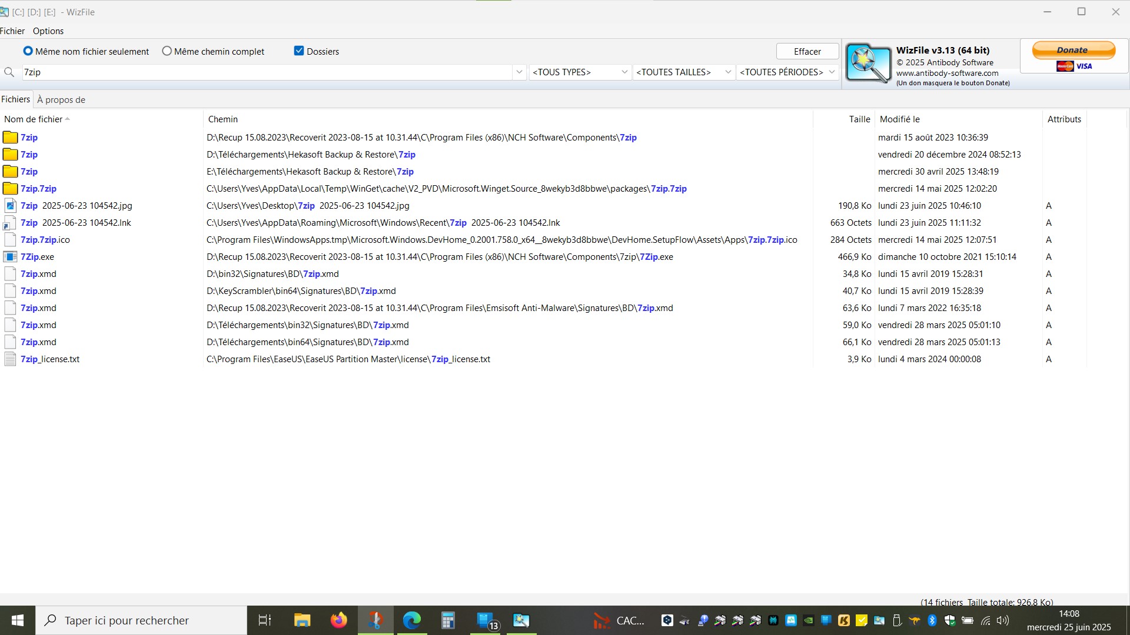Open Calculator from taskbar
The width and height of the screenshot is (1130, 635).
pyautogui.click(x=448, y=620)
